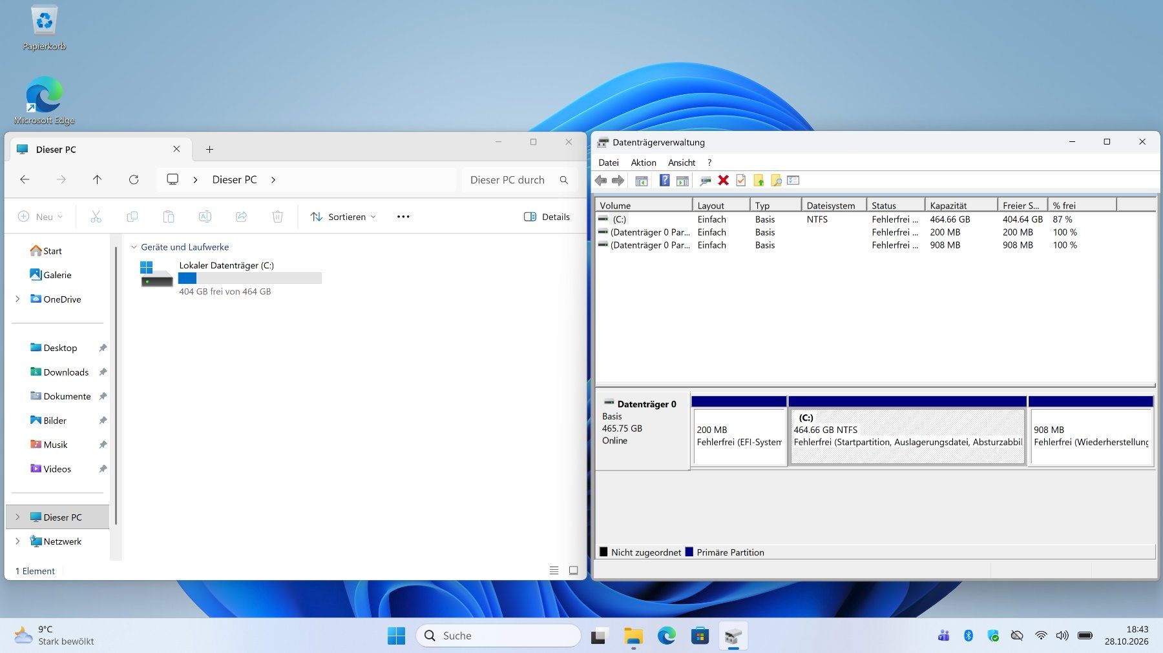Open the Ansicht menu
This screenshot has width=1163, height=653.
(682, 163)
